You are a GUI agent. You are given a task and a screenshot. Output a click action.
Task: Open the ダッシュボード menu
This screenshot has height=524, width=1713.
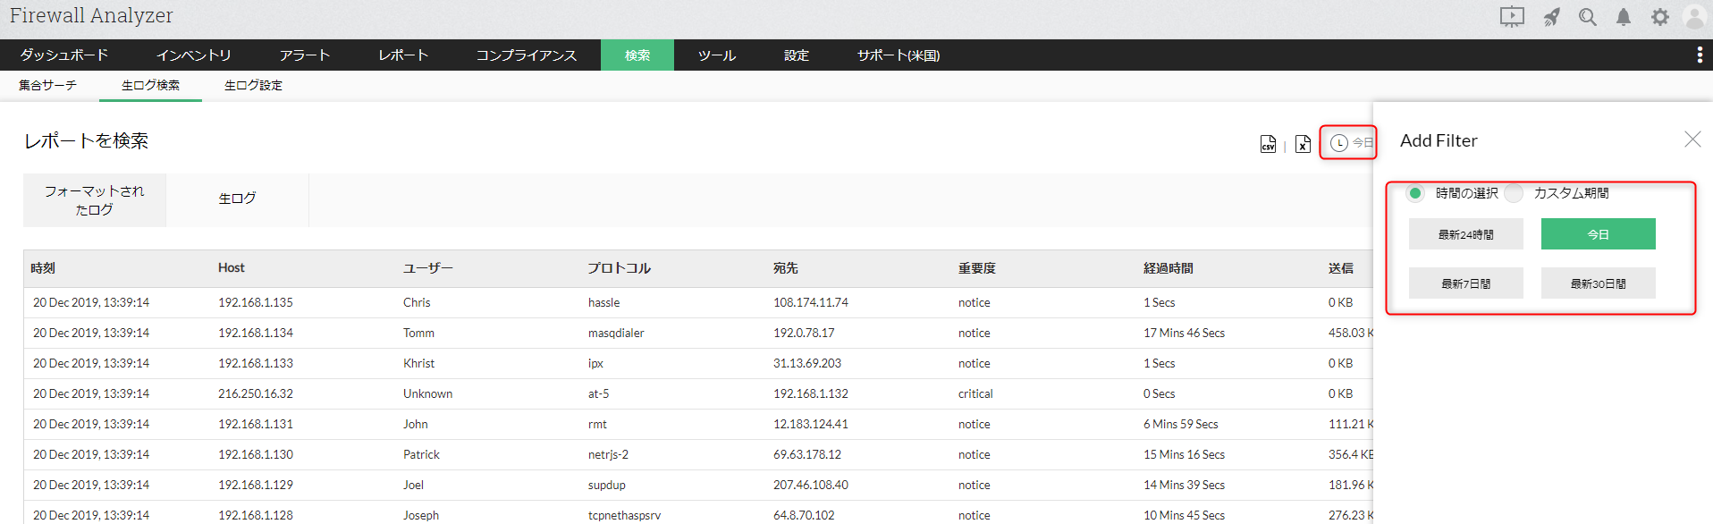[x=64, y=55]
